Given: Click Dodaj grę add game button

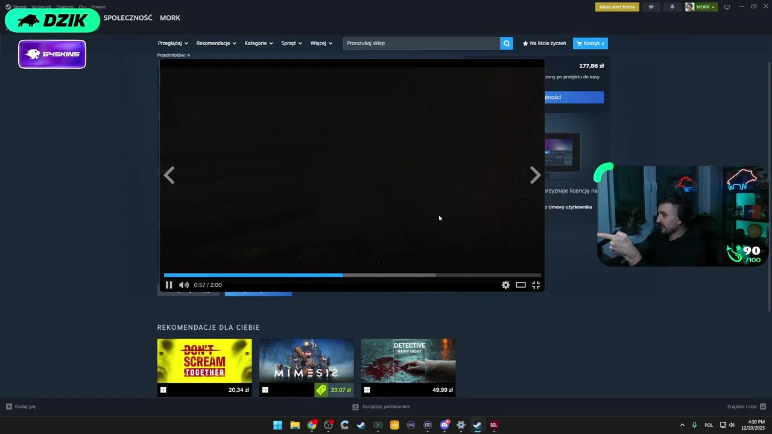Looking at the screenshot, I should tap(21, 407).
